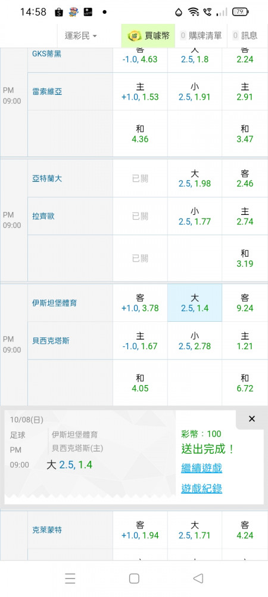Image resolution: width=268 pixels, height=597 pixels.
Task: Select 客 +1.0, 3.78 handicap option
Action: tap(140, 303)
